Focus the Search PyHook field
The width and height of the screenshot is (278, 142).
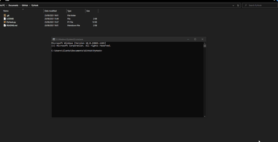[260, 5]
